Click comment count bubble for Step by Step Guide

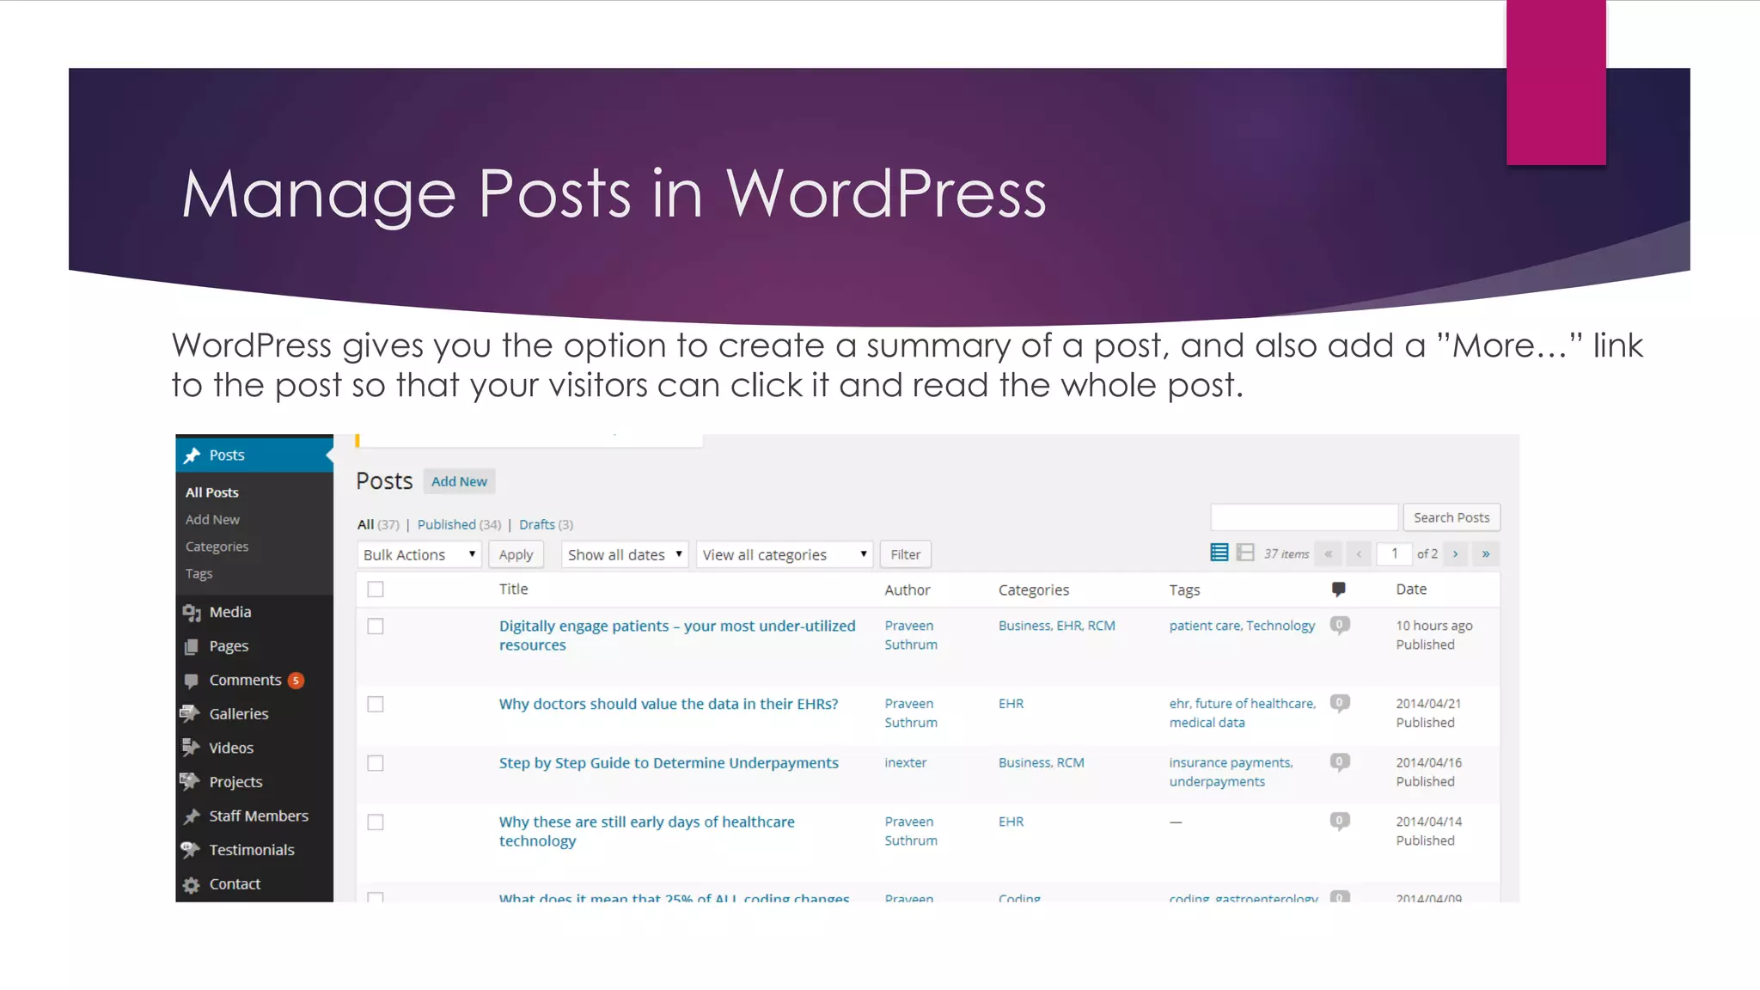[x=1340, y=761]
